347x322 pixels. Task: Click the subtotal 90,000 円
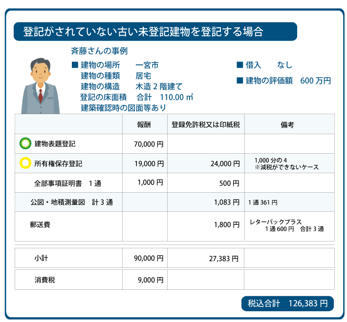click(x=149, y=258)
